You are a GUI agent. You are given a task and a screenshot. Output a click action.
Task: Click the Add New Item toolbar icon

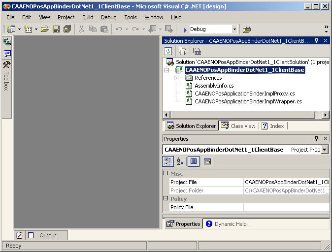pyautogui.click(x=28, y=29)
